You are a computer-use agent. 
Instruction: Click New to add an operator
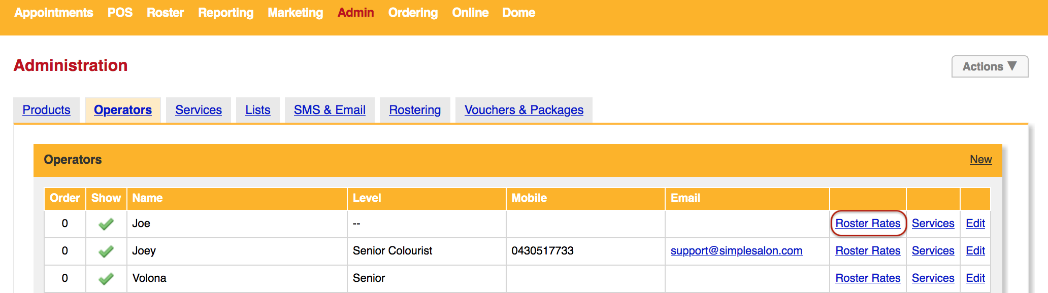980,160
